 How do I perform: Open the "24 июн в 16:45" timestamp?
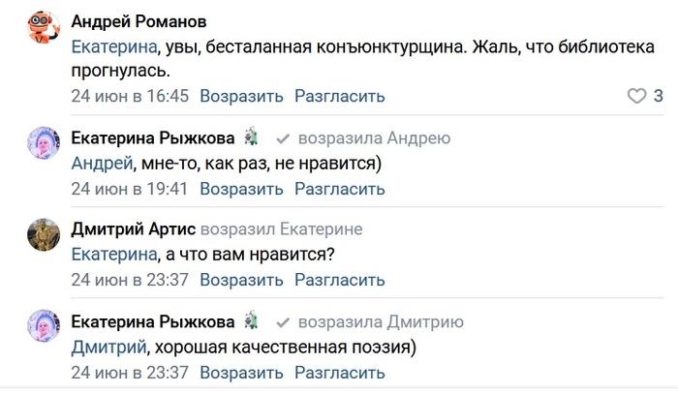pyautogui.click(x=131, y=96)
